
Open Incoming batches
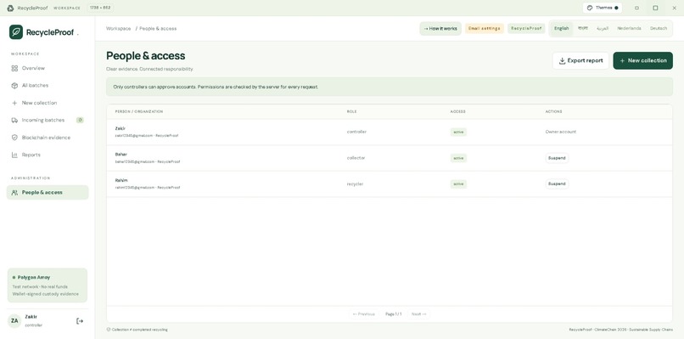(48, 120)
